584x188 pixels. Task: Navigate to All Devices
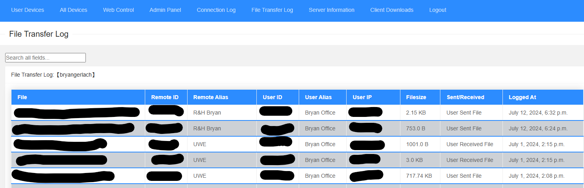tap(74, 10)
